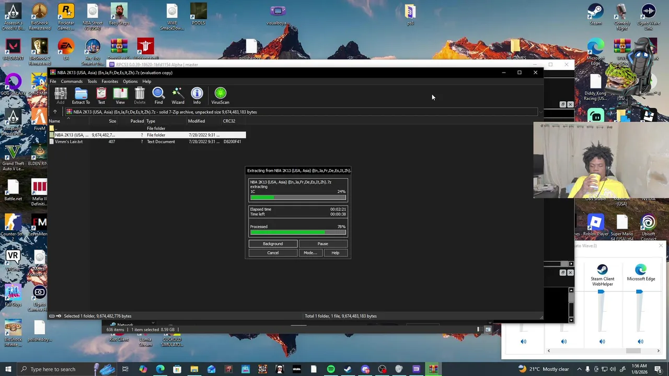669x376 pixels.
Task: Open the Options menu
Action: click(x=130, y=81)
